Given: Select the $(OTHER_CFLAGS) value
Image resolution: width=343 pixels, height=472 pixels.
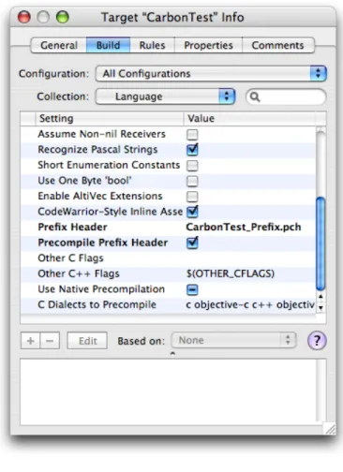Looking at the screenshot, I should point(231,273).
